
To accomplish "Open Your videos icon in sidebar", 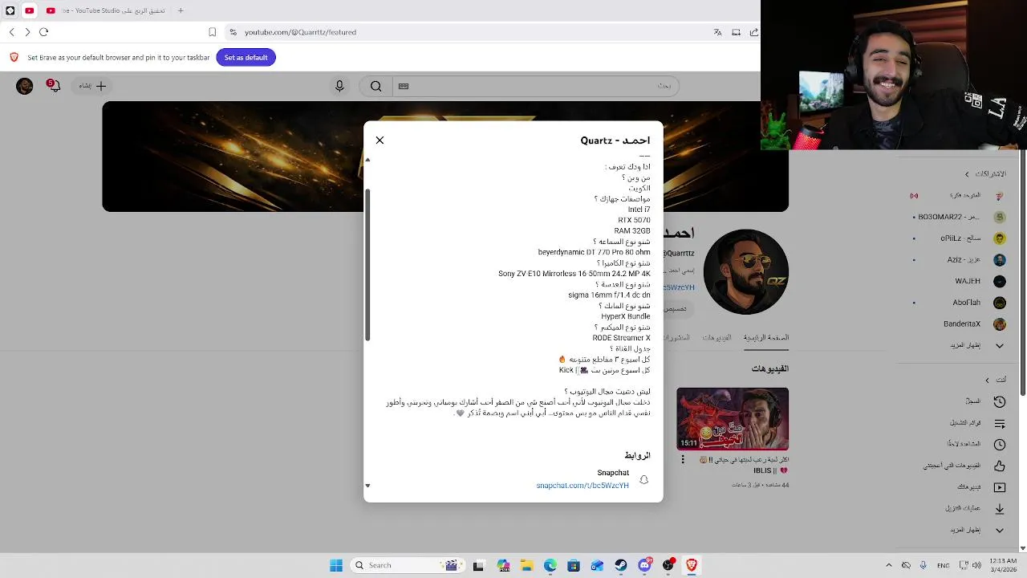I will 1000,487.
